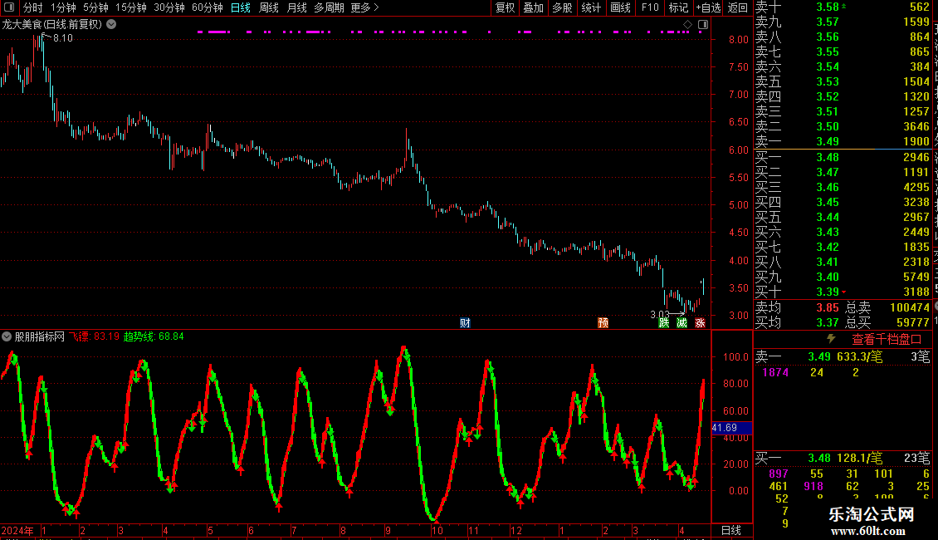Select the 15分钟 period tab
The image size is (938, 540).
point(131,7)
